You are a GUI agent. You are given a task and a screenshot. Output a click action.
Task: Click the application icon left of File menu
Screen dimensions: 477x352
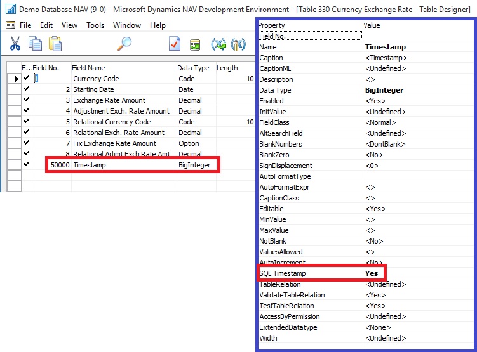10,25
